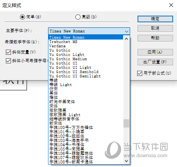
Task: Pick Yu Gothic UI Semilight font
Action: (x=86, y=76)
